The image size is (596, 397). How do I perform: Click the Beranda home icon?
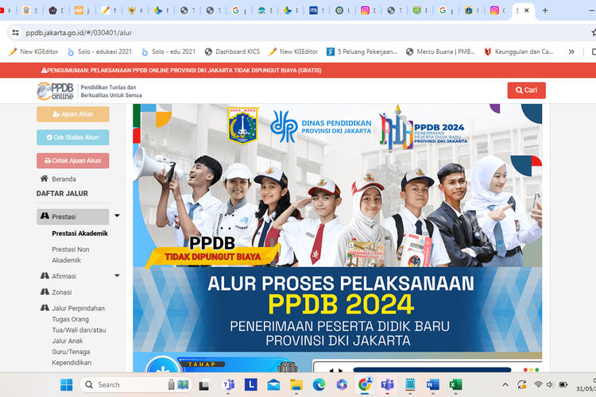[x=45, y=179]
